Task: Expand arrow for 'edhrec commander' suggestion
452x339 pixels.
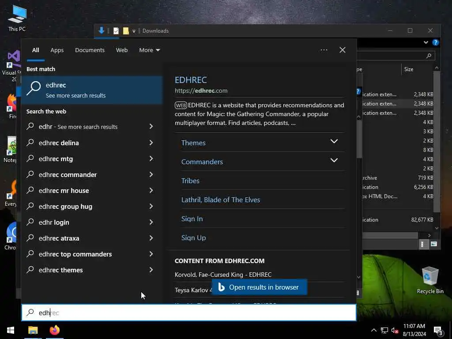Action: click(x=151, y=174)
